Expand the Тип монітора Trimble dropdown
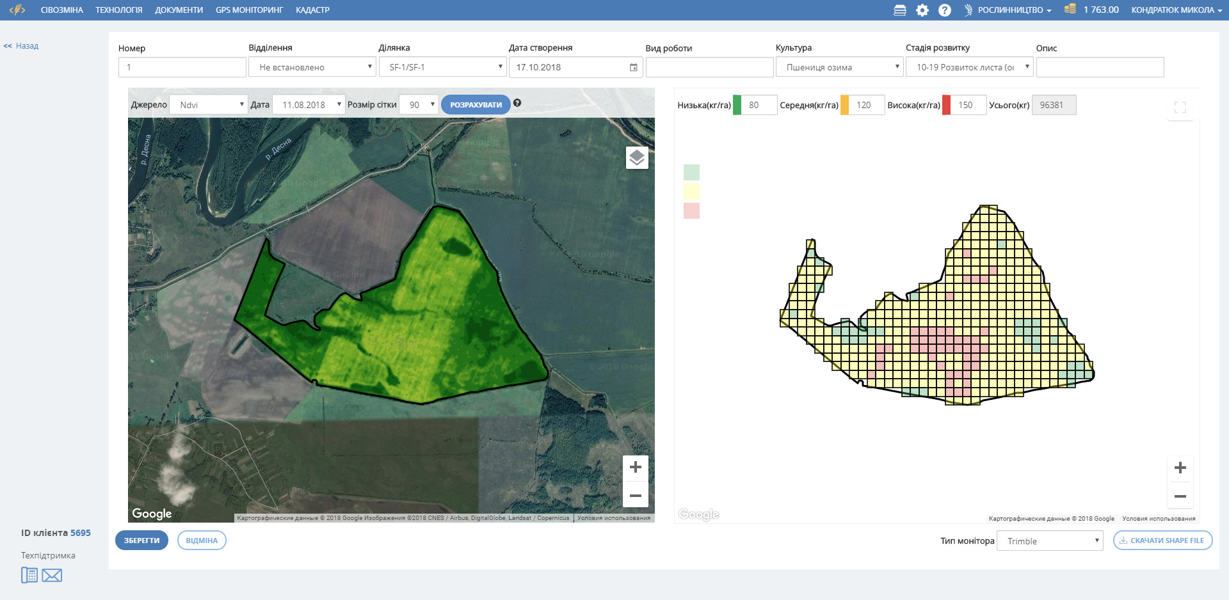 [1050, 541]
